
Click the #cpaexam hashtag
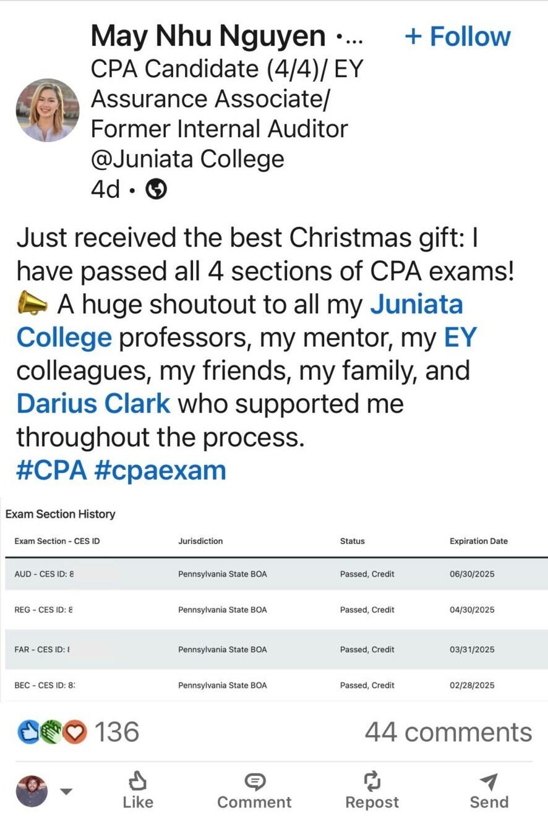160,470
